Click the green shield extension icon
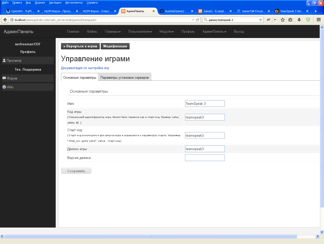 click(308, 20)
